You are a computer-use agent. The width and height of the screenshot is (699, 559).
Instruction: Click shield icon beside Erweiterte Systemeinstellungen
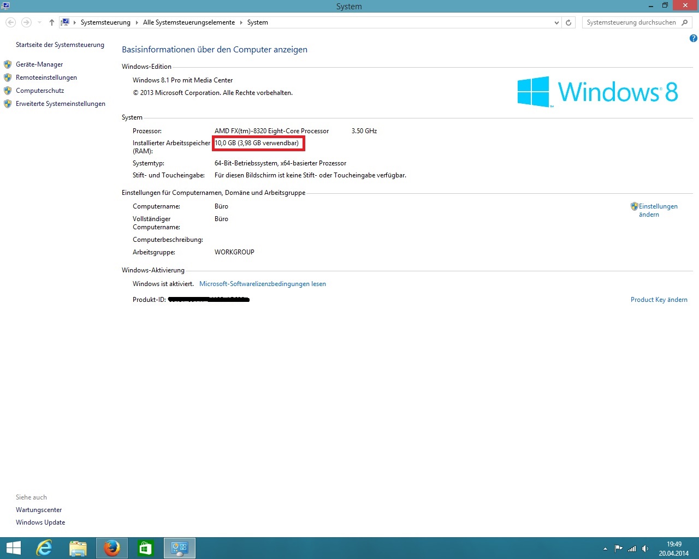8,104
